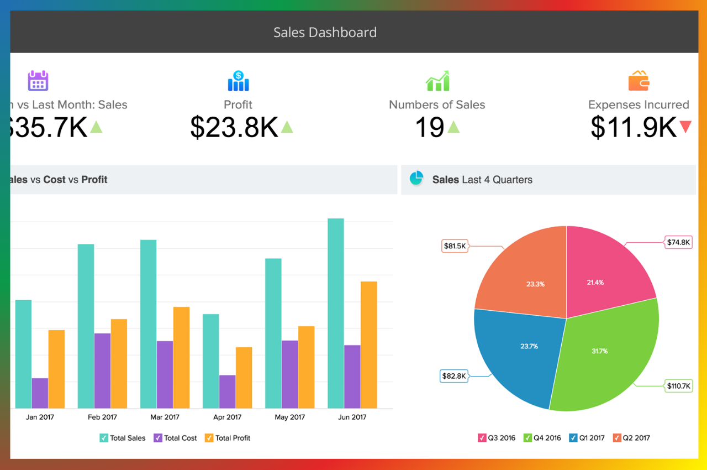
Task: Click the orange wallet expenses icon
Action: (639, 81)
